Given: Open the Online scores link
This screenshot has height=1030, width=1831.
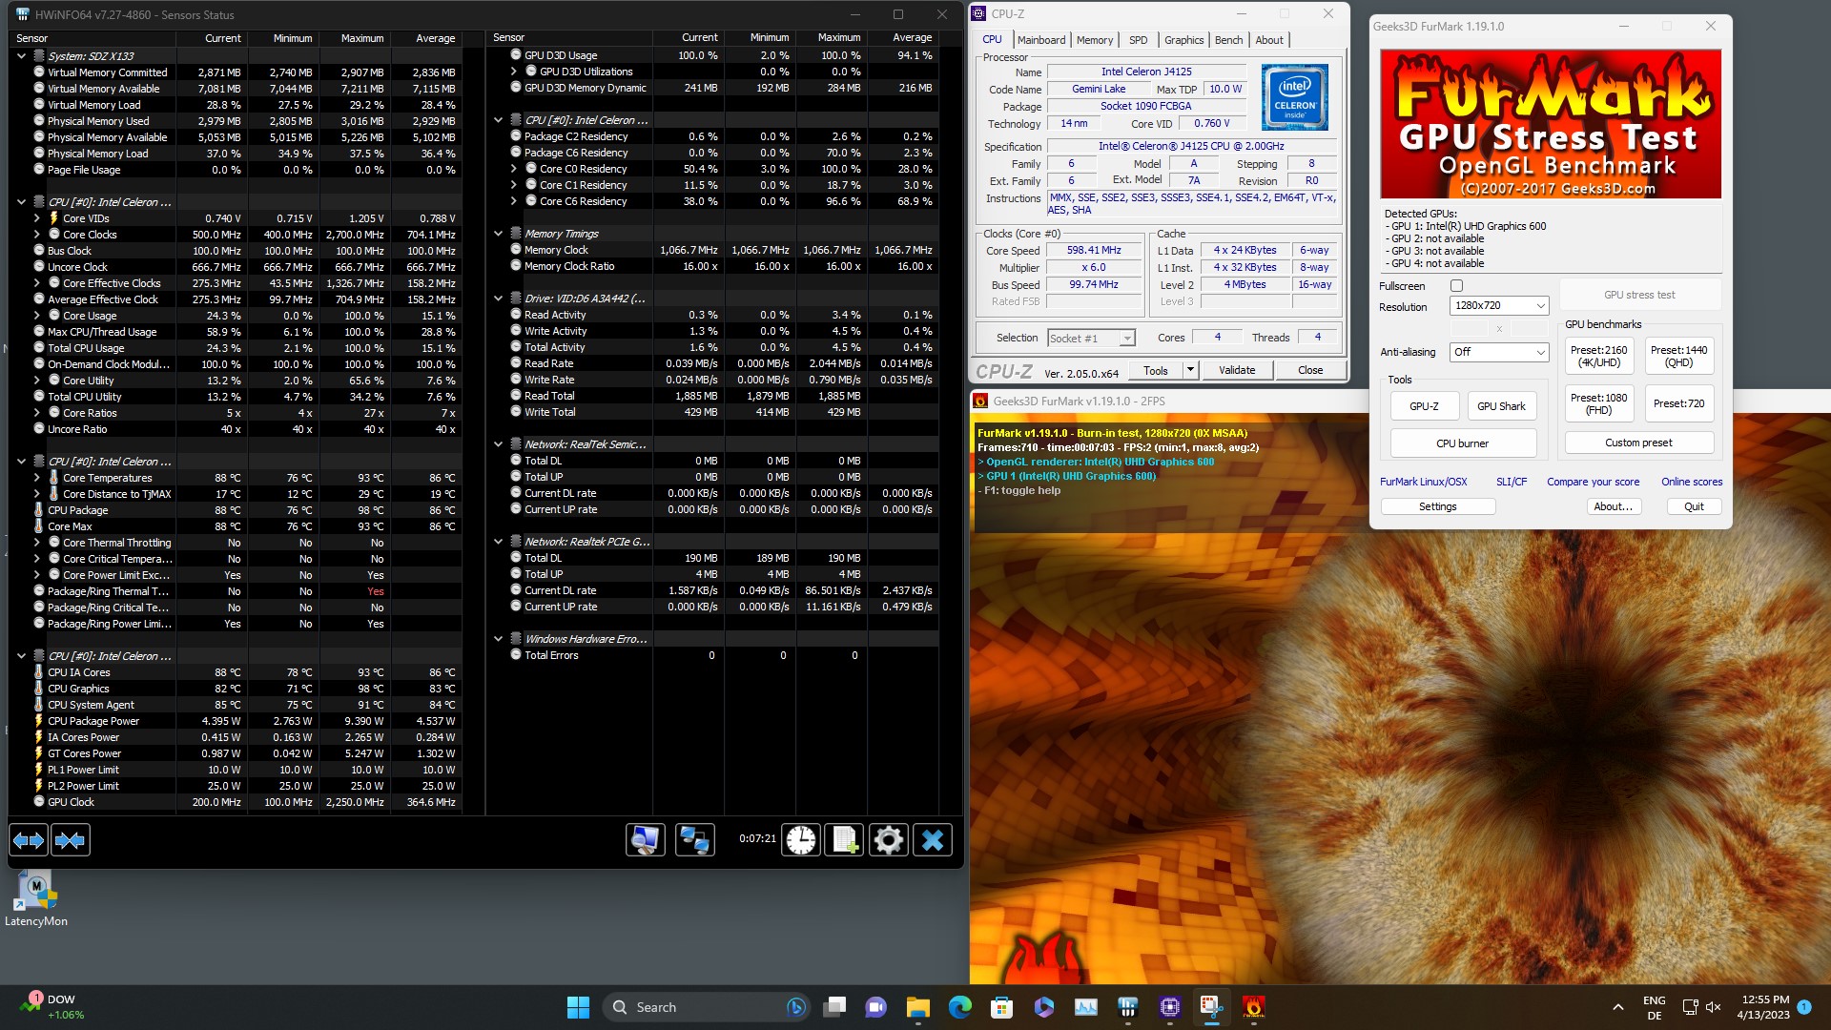Looking at the screenshot, I should [x=1691, y=482].
